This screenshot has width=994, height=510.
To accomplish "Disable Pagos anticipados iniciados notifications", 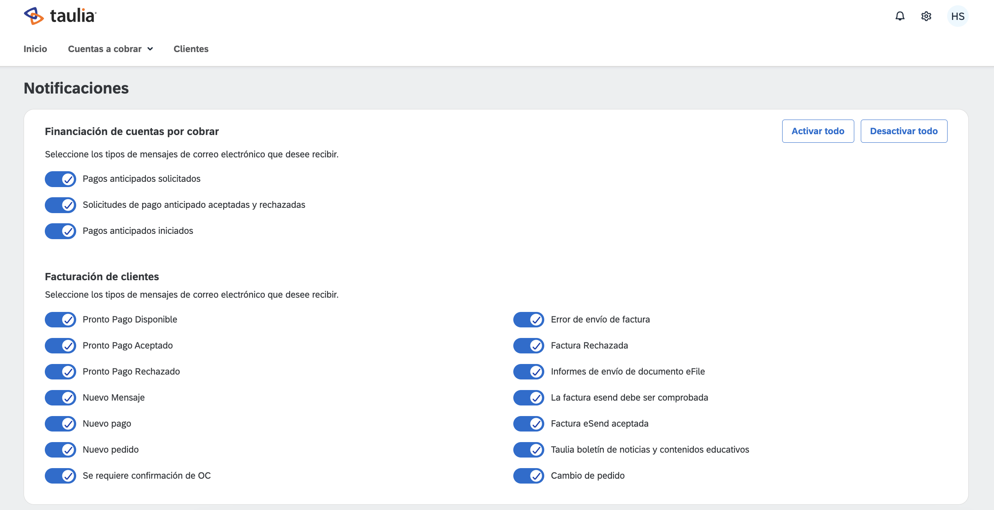I will pos(60,231).
